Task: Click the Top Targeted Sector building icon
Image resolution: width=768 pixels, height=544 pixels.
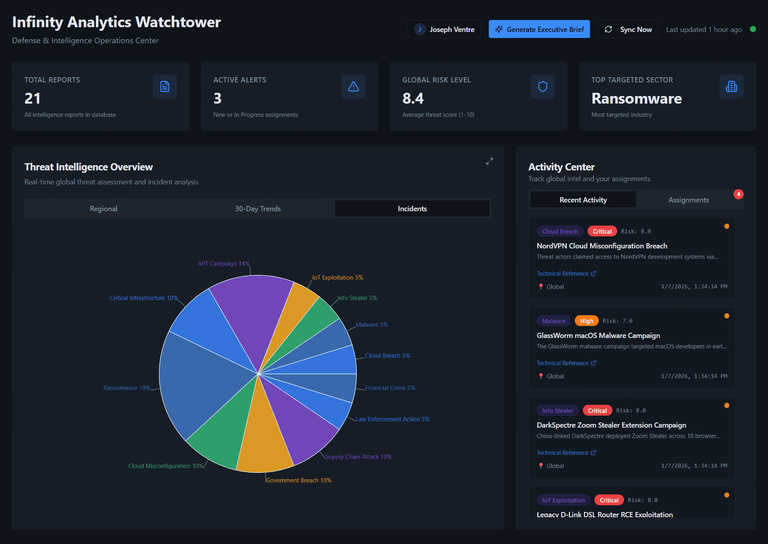Action: pos(731,86)
